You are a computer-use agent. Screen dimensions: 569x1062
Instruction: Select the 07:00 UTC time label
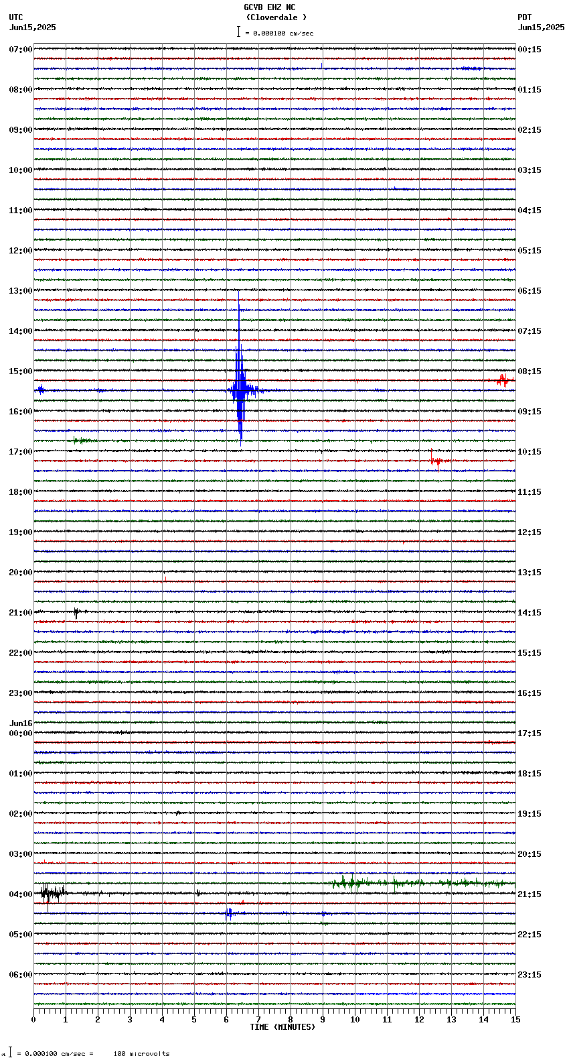pos(21,50)
